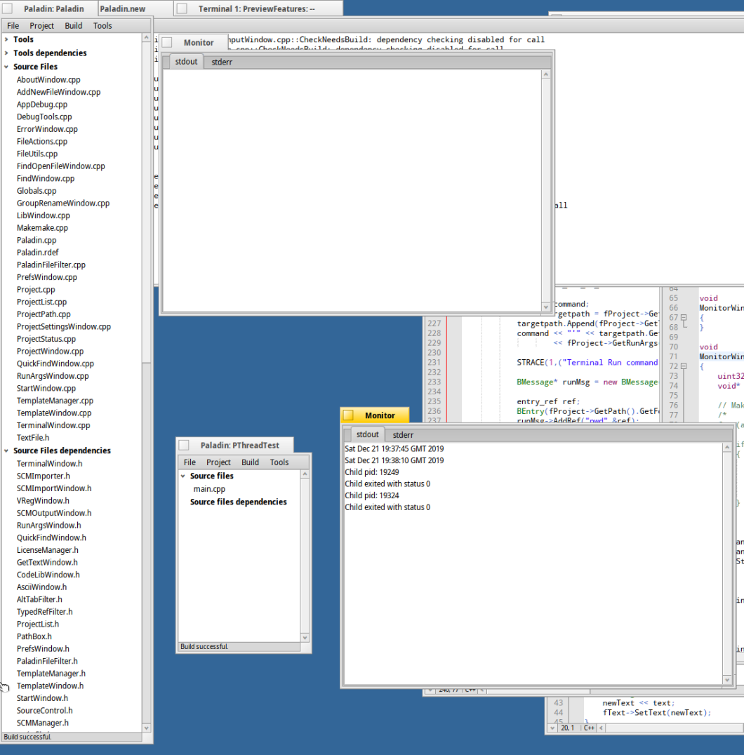Expand the Tools dependencies group

(x=6, y=53)
